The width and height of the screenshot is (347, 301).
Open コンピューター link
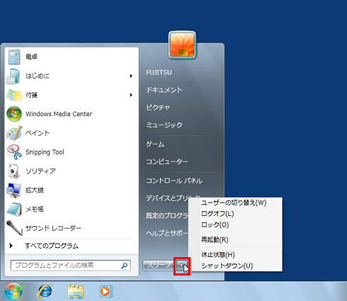(x=167, y=161)
